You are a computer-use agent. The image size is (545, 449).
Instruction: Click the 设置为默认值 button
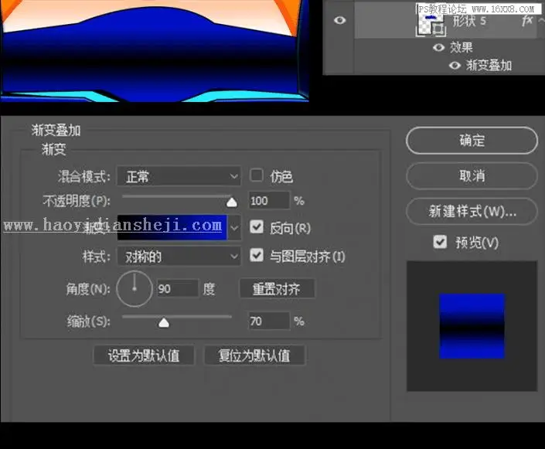(x=144, y=355)
